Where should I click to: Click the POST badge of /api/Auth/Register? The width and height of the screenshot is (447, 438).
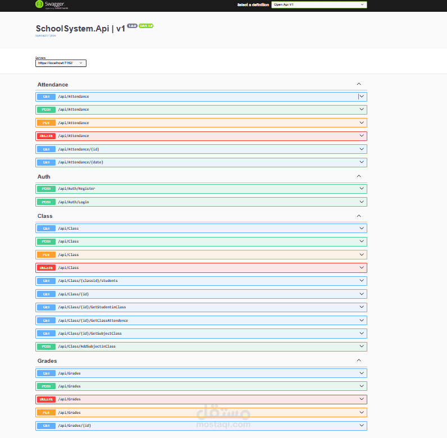click(46, 189)
